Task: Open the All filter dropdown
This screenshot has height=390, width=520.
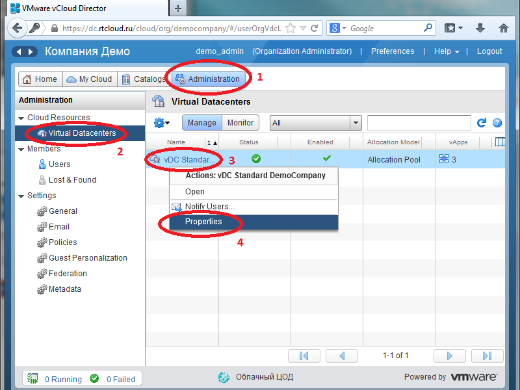Action: point(315,123)
